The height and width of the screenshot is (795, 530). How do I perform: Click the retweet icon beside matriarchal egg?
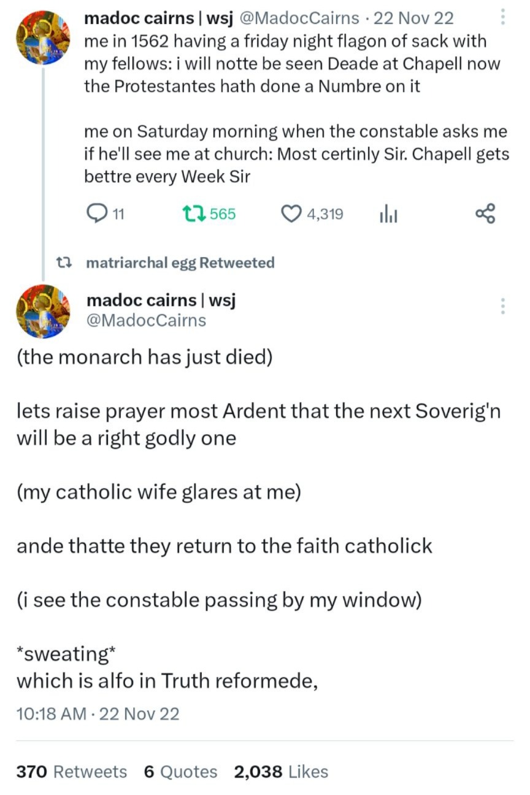(64, 263)
